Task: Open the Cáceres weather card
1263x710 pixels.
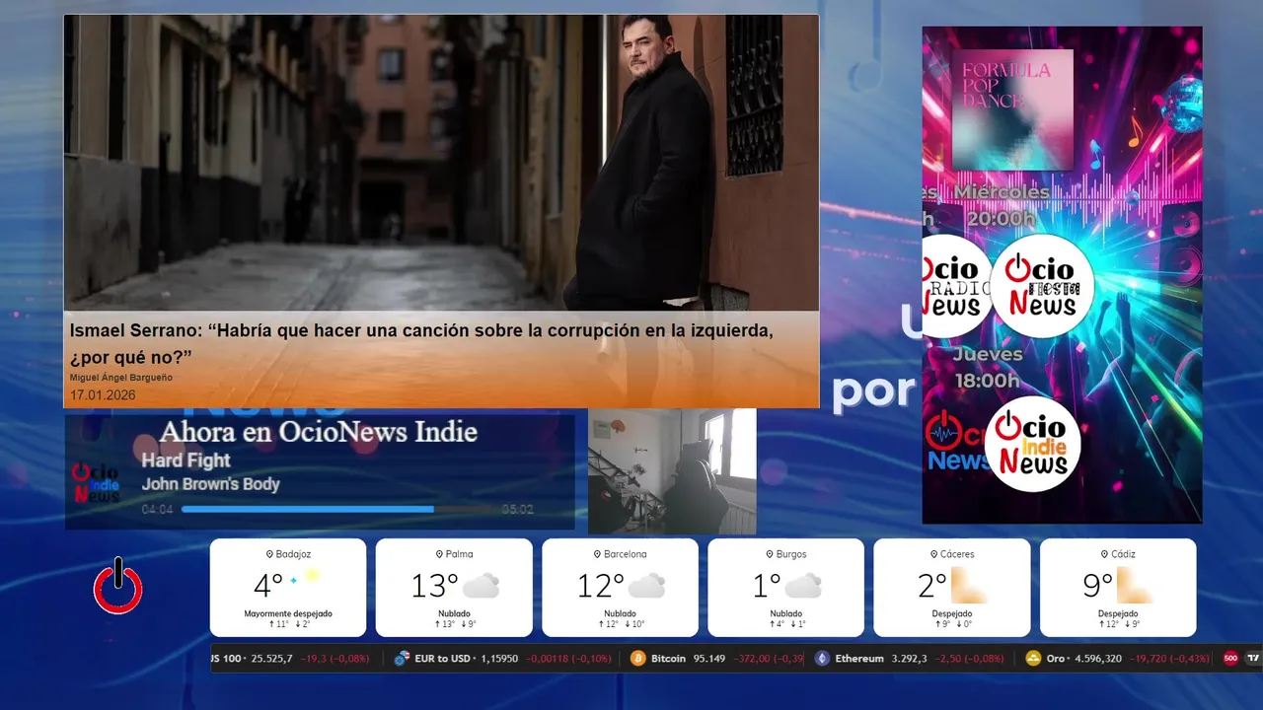Action: [x=952, y=588]
